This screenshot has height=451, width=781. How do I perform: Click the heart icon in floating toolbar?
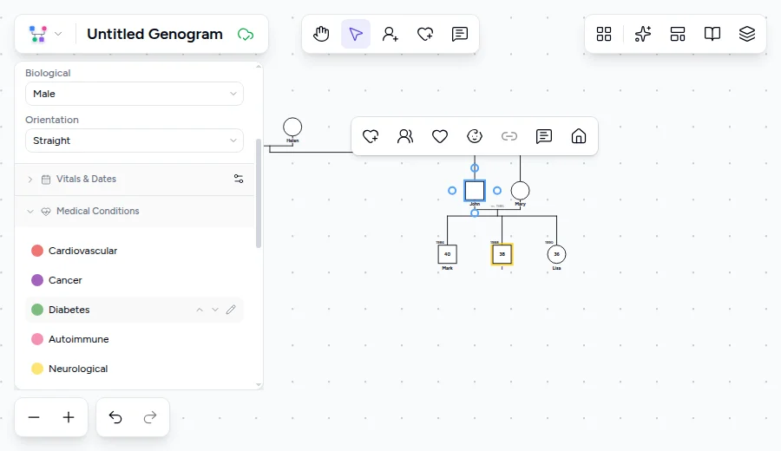click(440, 136)
